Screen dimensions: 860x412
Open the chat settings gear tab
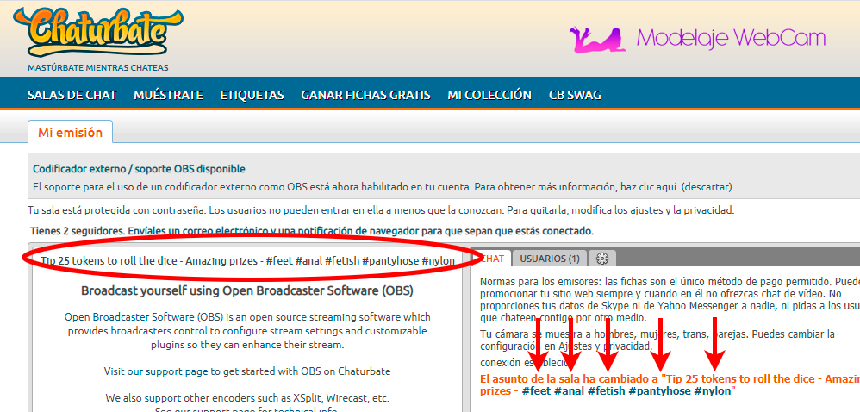[x=602, y=259]
